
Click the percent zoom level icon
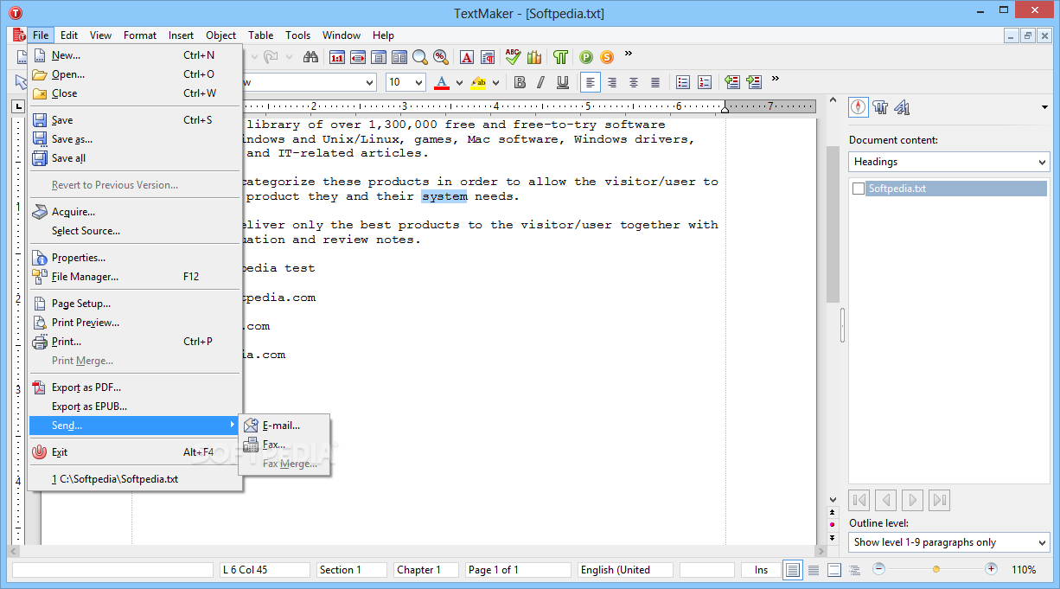pyautogui.click(x=441, y=57)
